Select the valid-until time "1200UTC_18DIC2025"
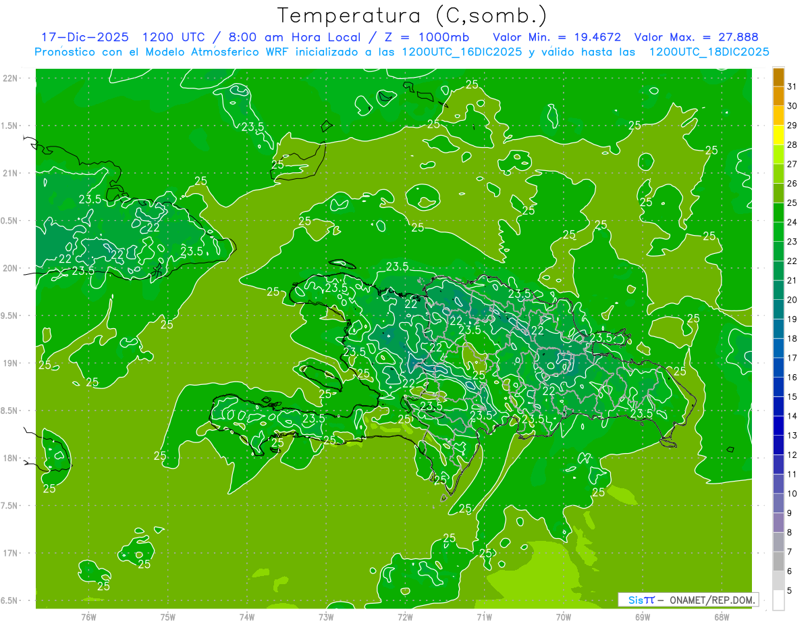This screenshot has width=810, height=626. 709,52
